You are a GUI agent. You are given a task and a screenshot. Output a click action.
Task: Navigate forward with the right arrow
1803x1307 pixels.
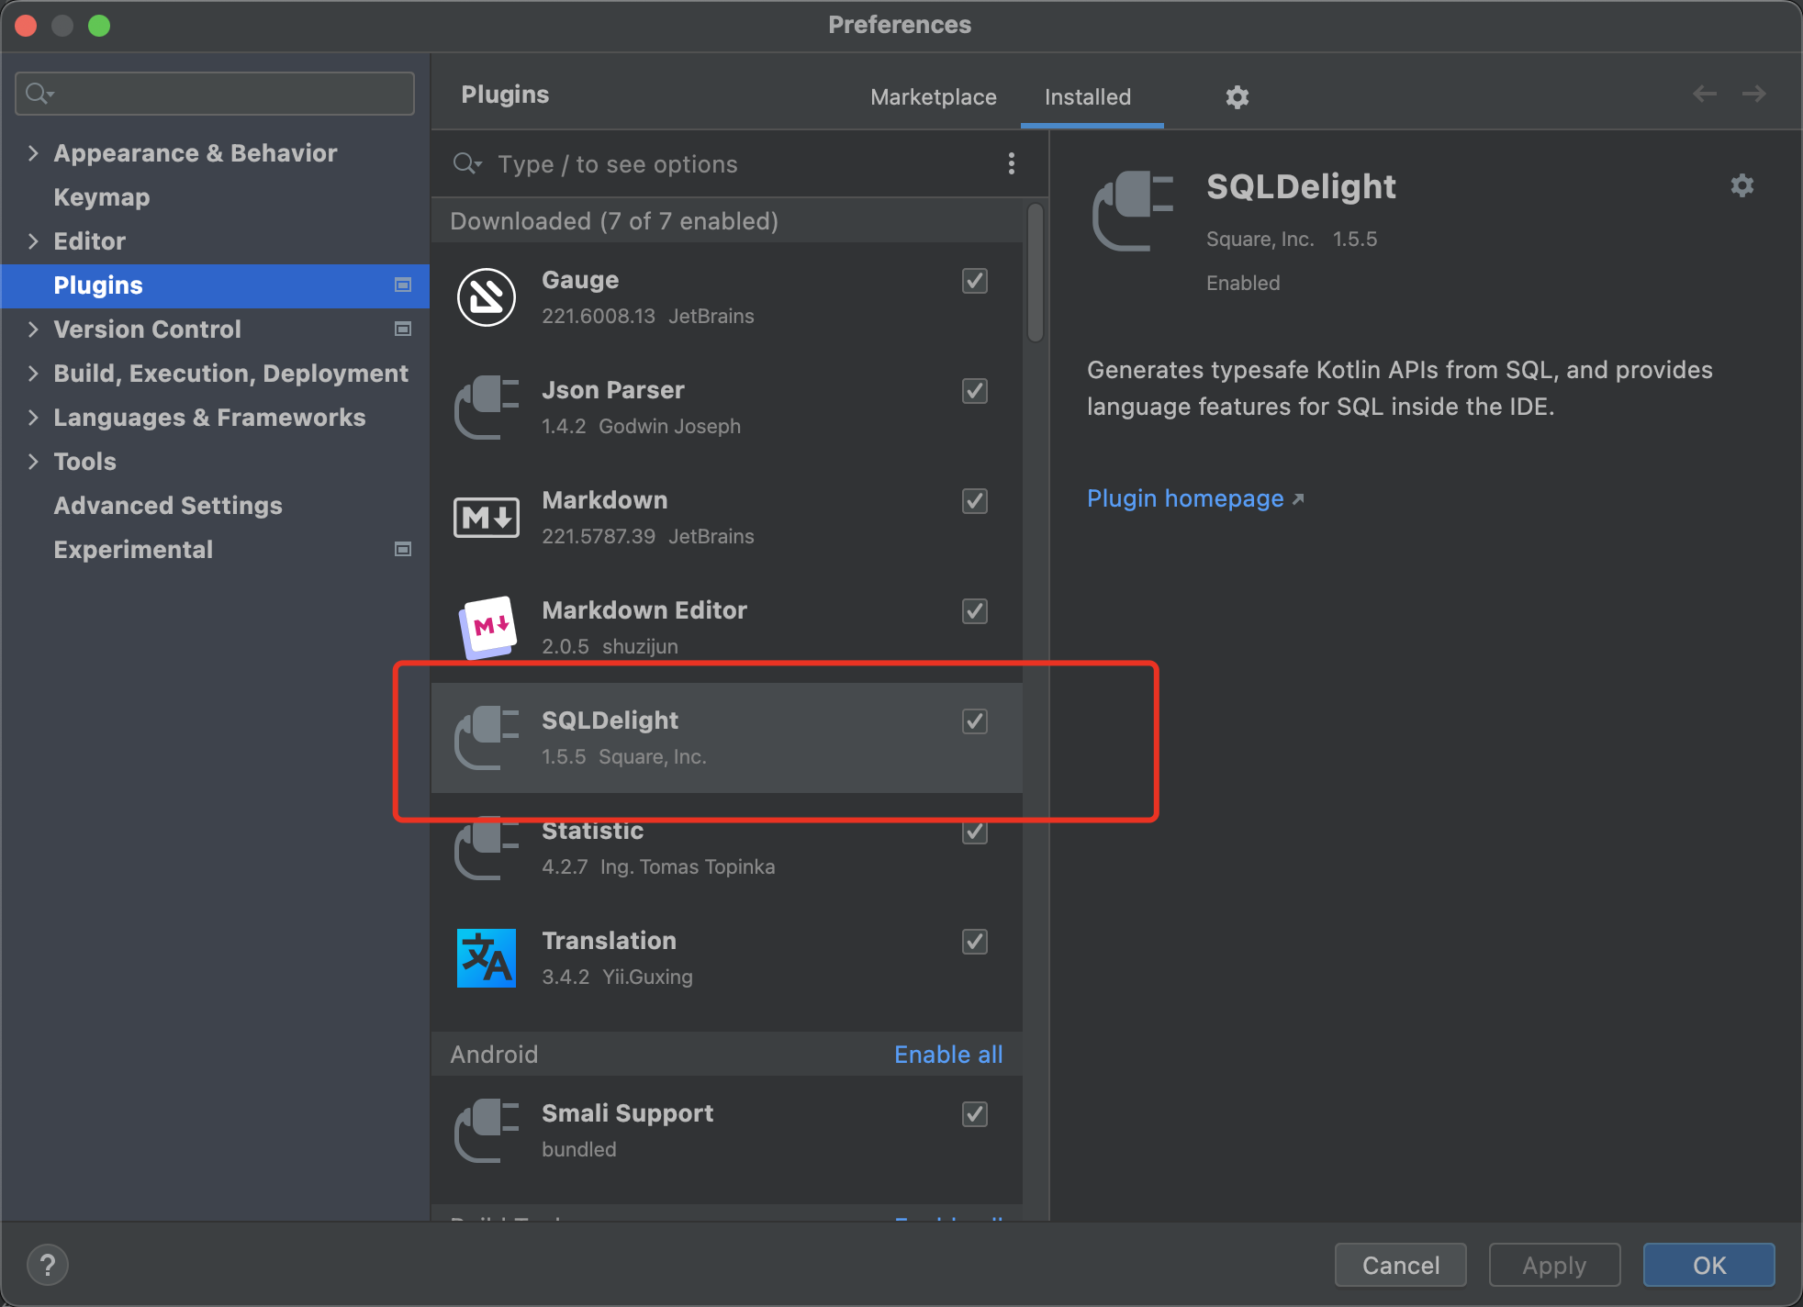[x=1754, y=94]
